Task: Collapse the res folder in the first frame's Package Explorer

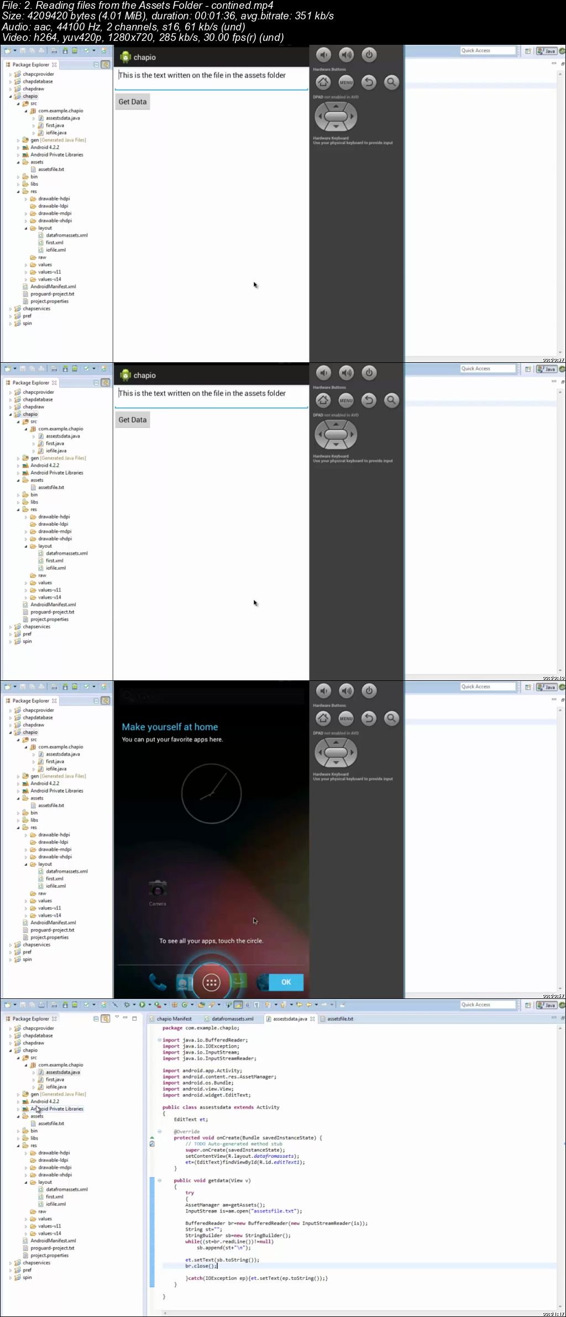Action: 18,191
